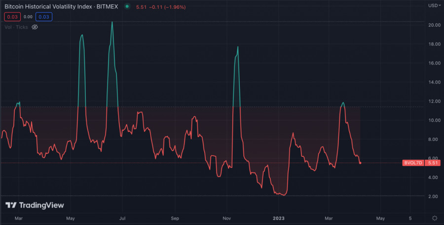Click the Sep label on time axis

pyautogui.click(x=175, y=218)
